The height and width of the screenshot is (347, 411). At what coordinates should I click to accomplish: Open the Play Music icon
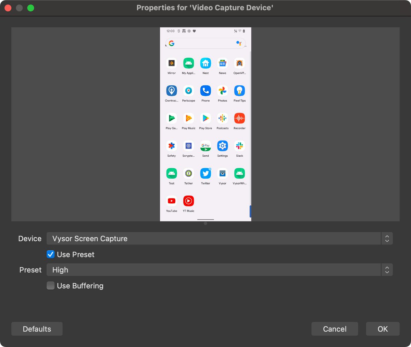[x=188, y=118]
